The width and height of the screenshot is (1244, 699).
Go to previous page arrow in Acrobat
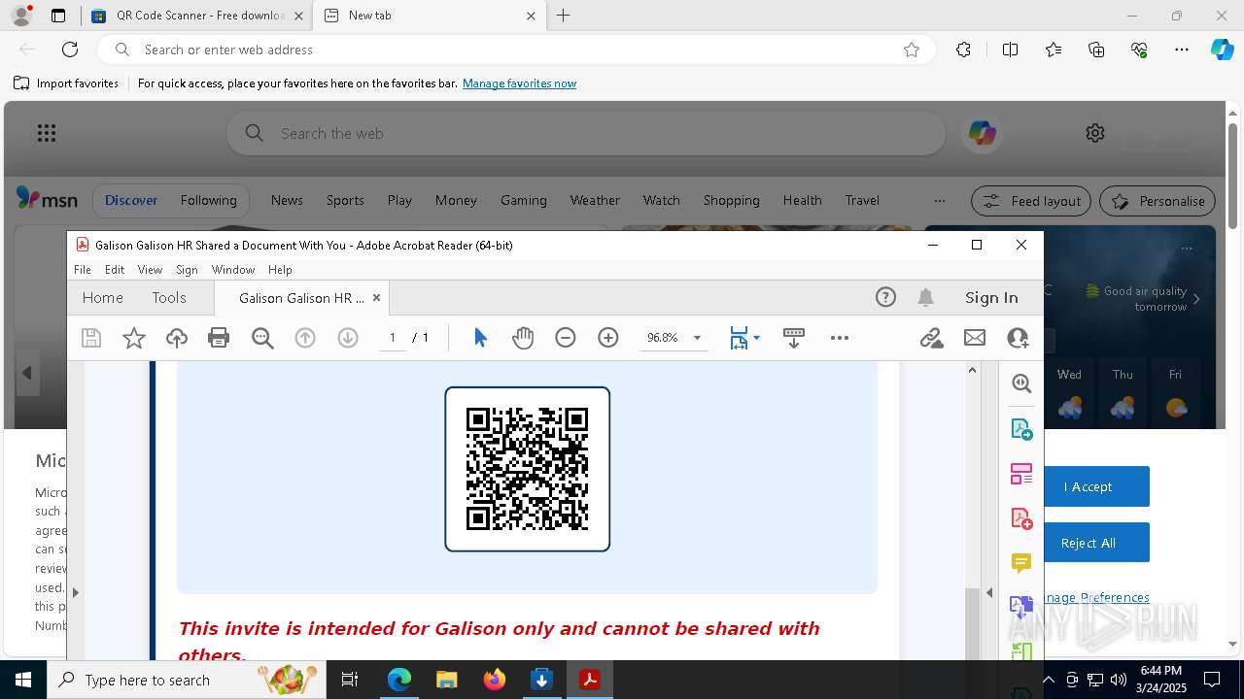tap(305, 338)
